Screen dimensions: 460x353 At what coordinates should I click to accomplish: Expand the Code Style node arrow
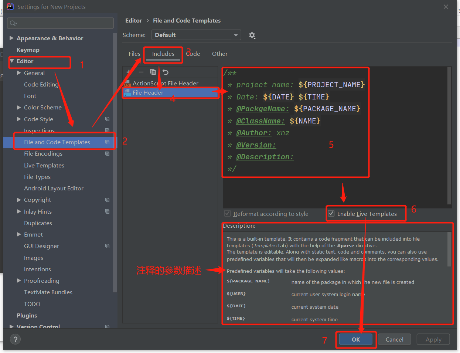tap(19, 119)
